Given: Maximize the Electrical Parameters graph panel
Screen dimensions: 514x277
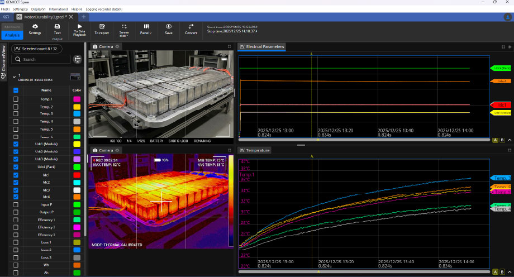Looking at the screenshot, I should coord(503,46).
